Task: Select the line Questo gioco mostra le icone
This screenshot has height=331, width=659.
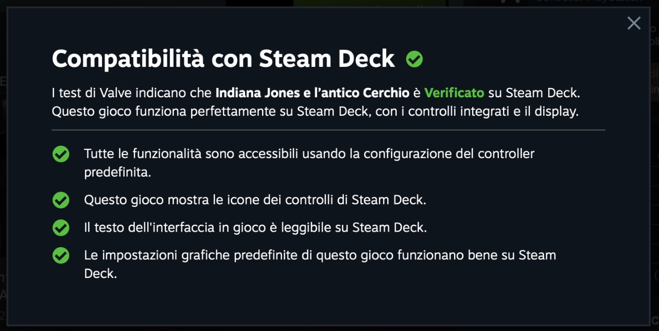Action: point(255,200)
